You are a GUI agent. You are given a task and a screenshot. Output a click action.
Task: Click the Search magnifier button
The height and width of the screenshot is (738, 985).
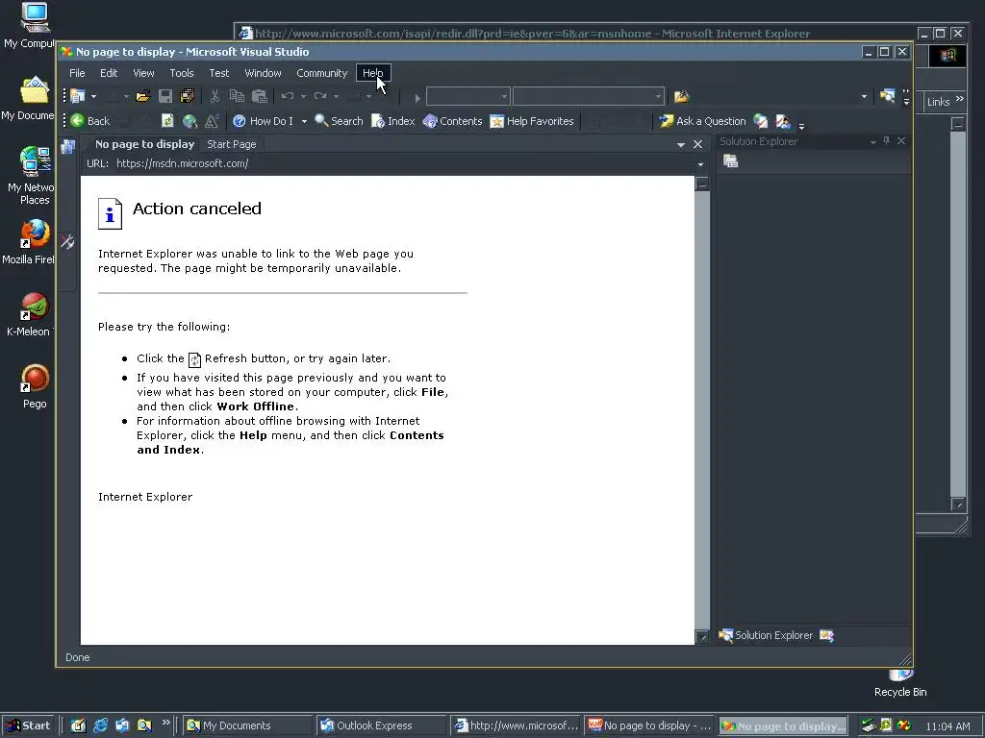tap(339, 120)
